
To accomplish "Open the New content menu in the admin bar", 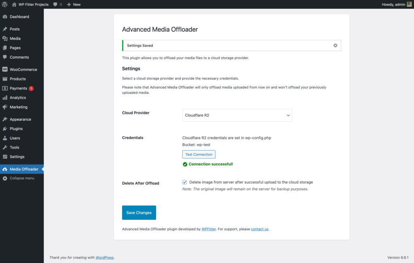I will pos(74,4).
